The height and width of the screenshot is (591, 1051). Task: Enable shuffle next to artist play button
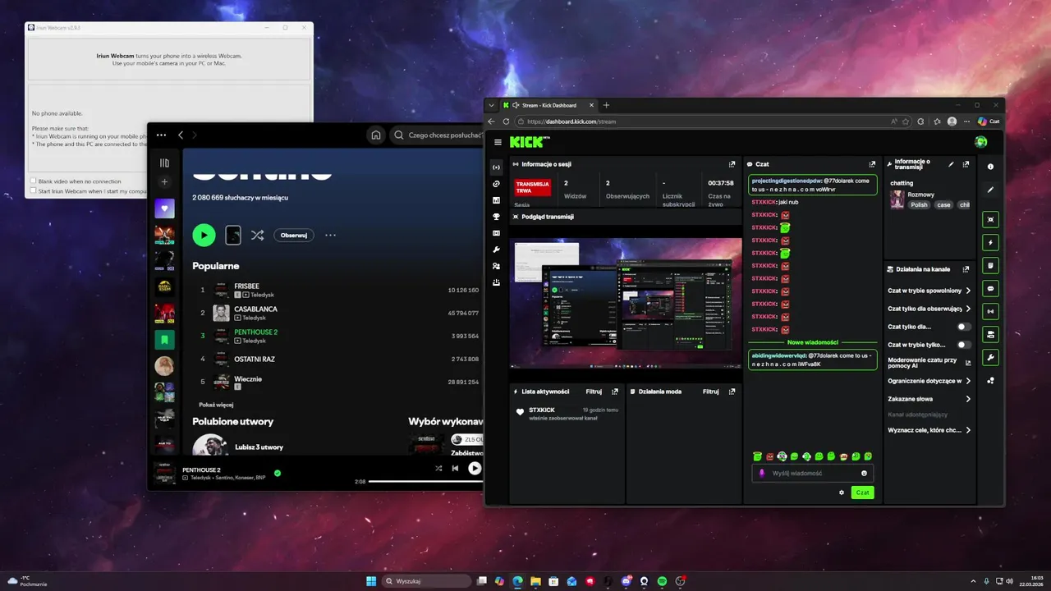click(257, 236)
